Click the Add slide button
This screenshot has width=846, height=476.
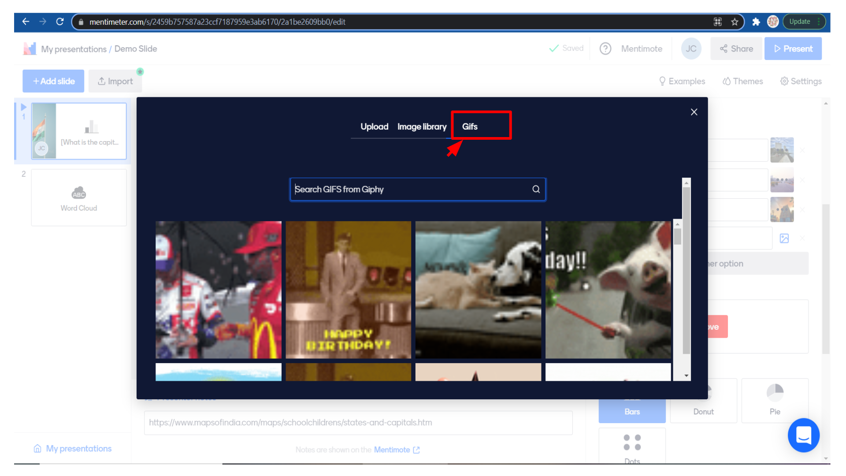(53, 81)
